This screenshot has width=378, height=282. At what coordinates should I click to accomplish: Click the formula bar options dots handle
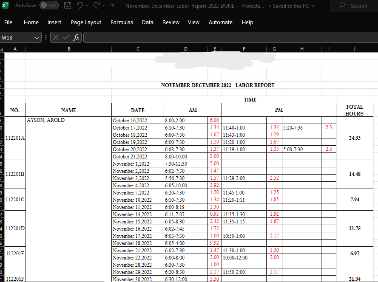[46, 37]
